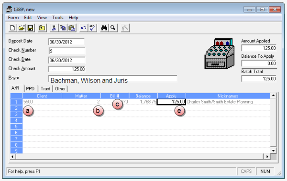Switch to the A/R tab
Image resolution: width=287 pixels, height=181 pixels.
pyautogui.click(x=15, y=88)
